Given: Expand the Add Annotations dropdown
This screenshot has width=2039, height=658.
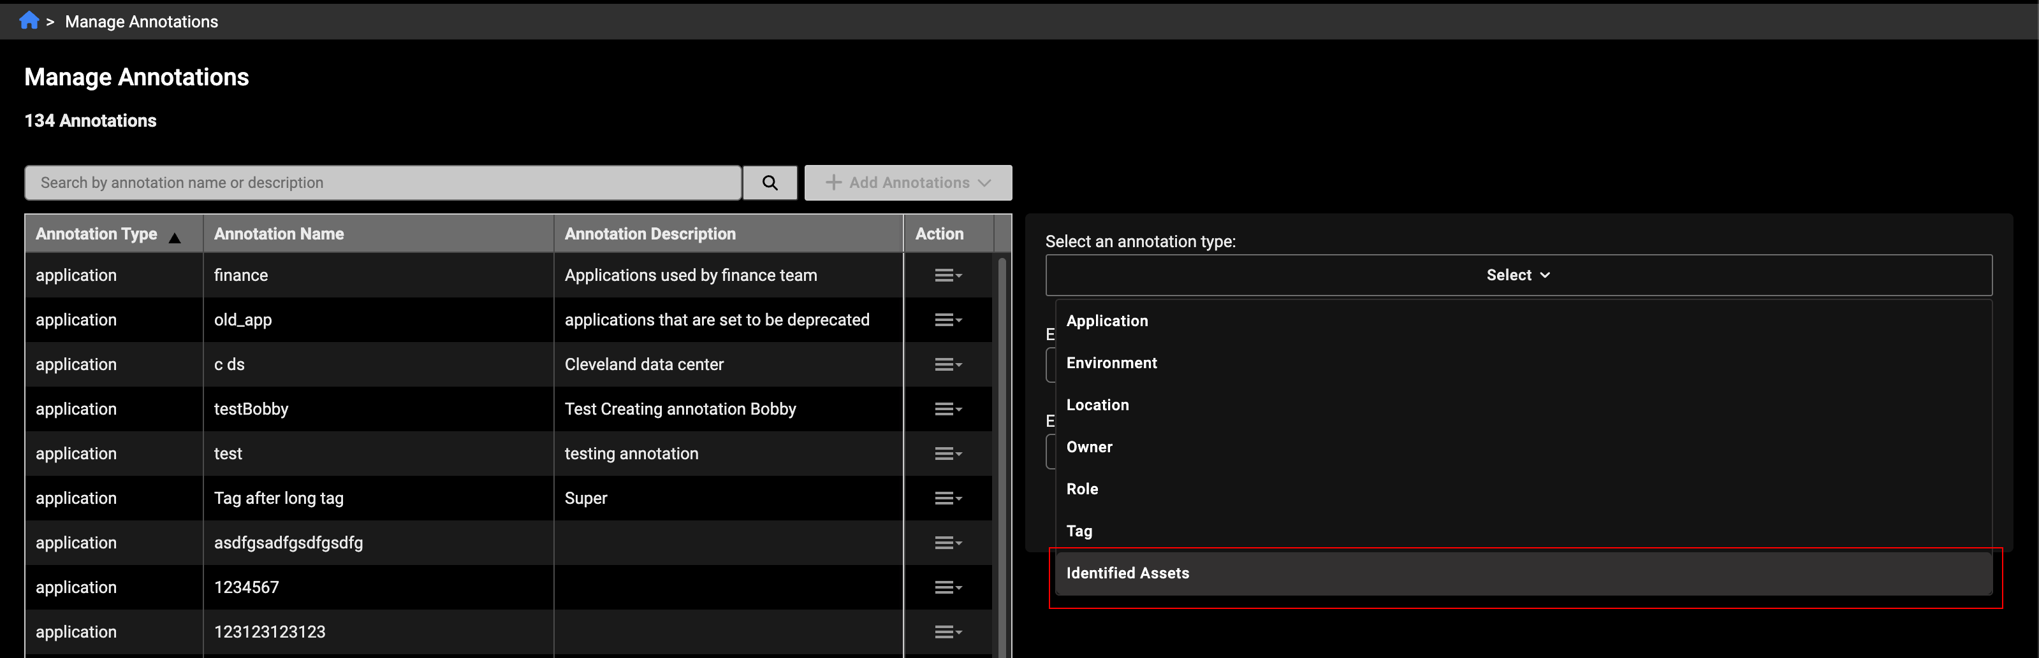Looking at the screenshot, I should (x=908, y=183).
